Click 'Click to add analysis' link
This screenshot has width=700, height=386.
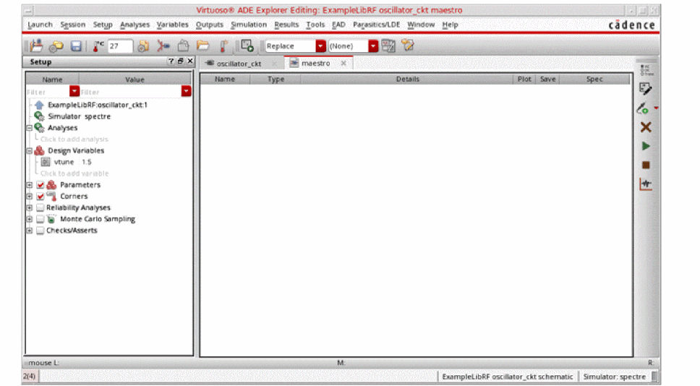tap(74, 140)
